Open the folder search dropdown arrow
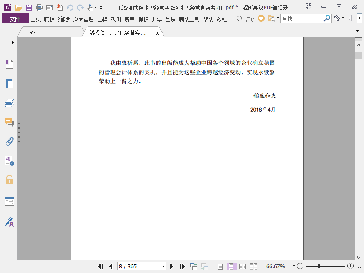This screenshot has height=273, width=364. pyautogui.click(x=278, y=18)
